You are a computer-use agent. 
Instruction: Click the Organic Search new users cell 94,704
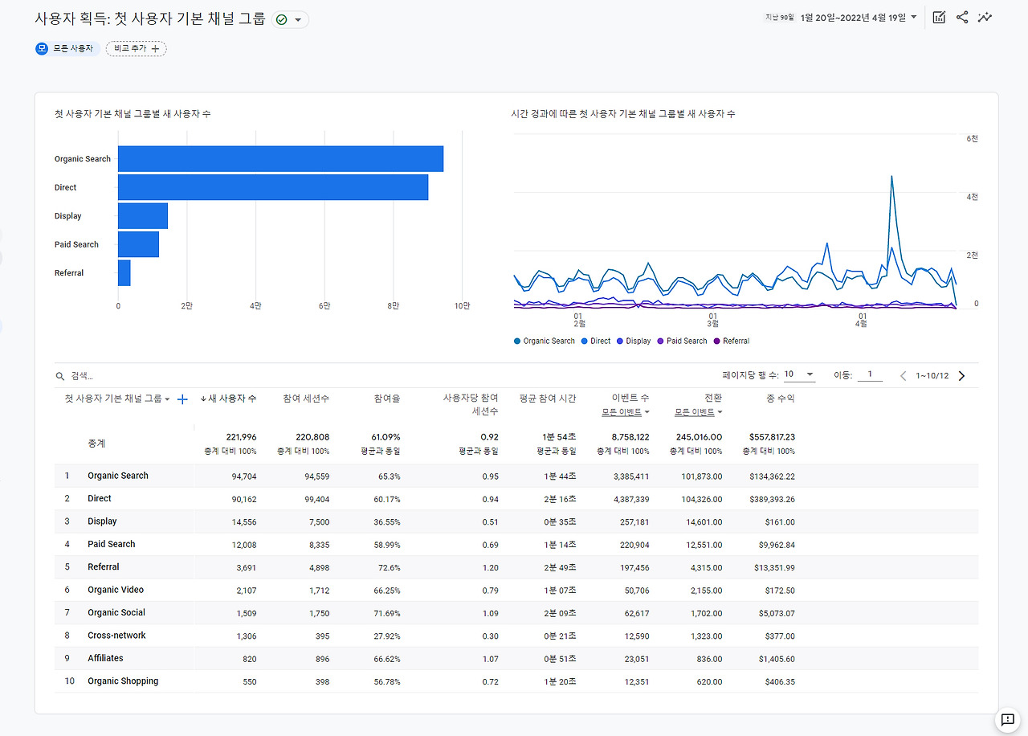[244, 476]
